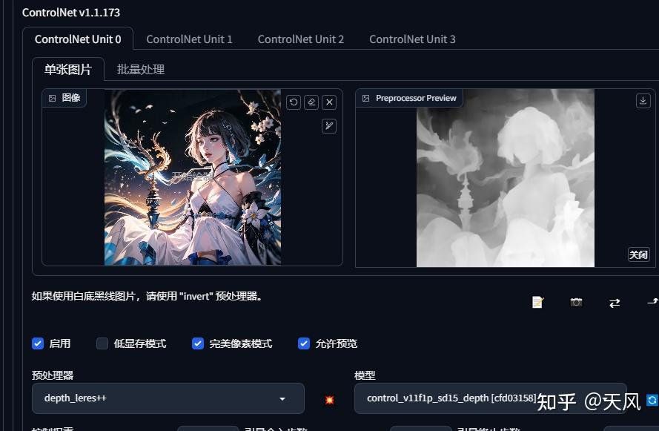Mirror the webcam using the swap arrows icon

(615, 302)
